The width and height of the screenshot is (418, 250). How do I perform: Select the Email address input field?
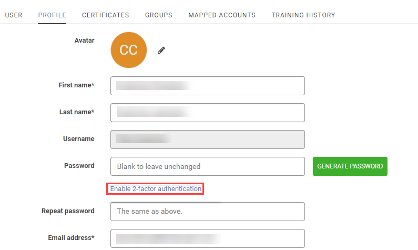coord(208,238)
